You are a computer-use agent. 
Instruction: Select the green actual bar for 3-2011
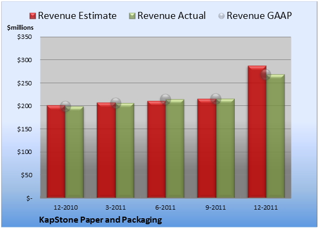tap(125, 151)
